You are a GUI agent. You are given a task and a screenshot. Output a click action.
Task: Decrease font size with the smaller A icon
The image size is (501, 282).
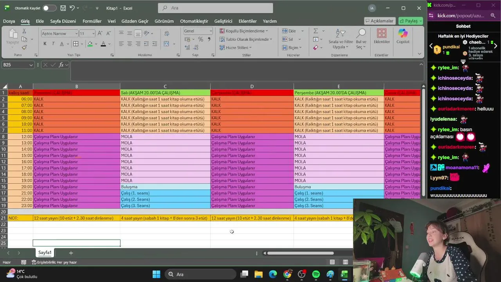point(108,33)
